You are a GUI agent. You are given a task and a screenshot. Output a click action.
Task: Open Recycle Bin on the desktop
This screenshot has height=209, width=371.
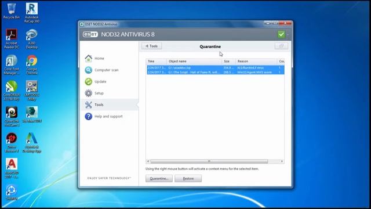pyautogui.click(x=12, y=10)
